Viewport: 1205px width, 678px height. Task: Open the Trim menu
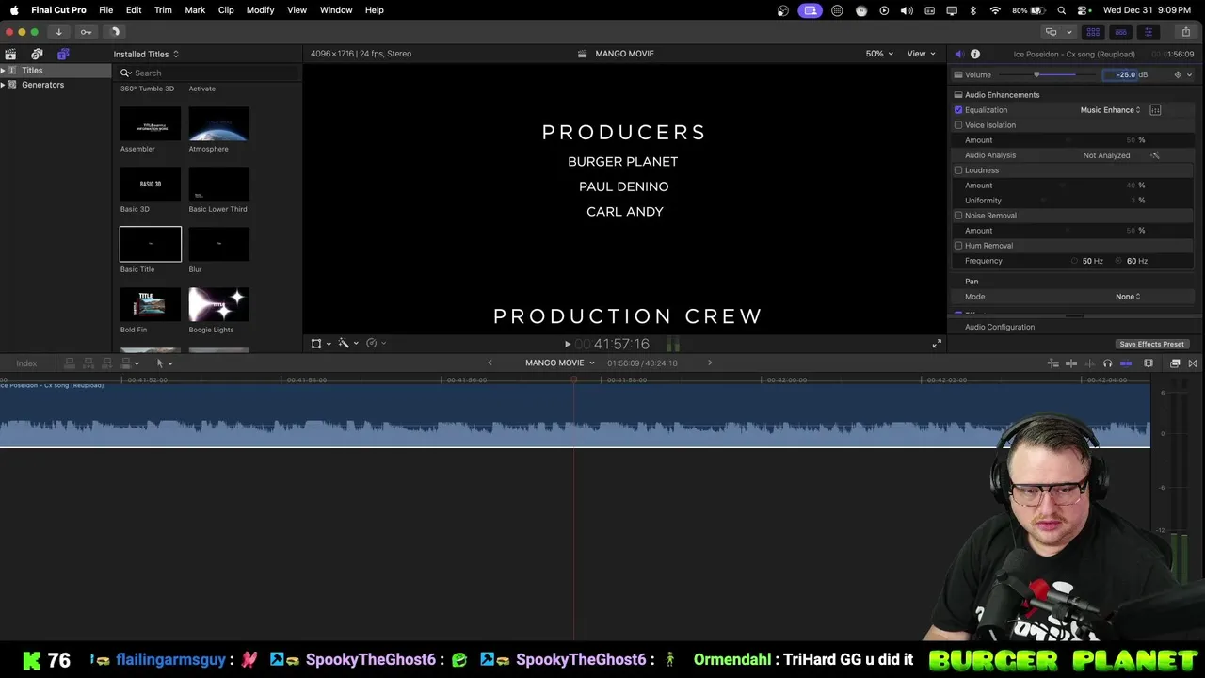[x=163, y=10]
